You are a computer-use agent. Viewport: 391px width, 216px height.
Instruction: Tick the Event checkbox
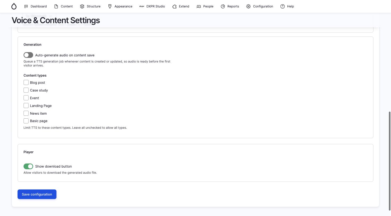click(x=26, y=98)
